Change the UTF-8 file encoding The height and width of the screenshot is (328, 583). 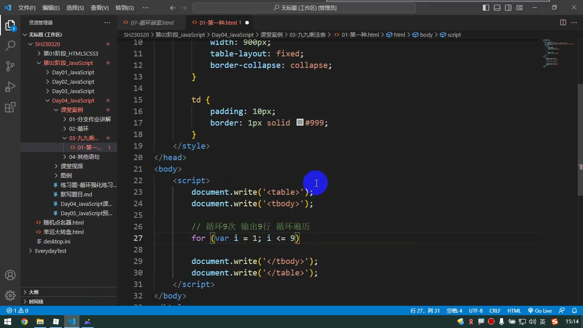(x=476, y=311)
